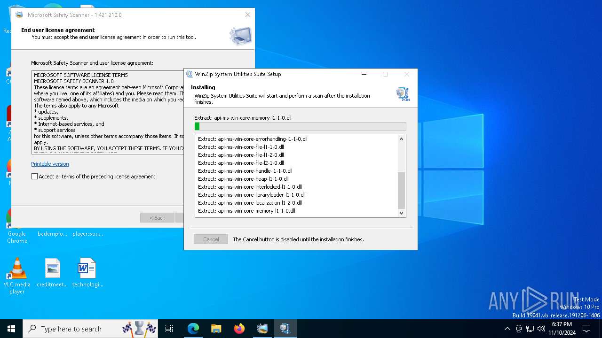The width and height of the screenshot is (602, 338).
Task: Open the technologi Word document on desktop
Action: pos(87,273)
